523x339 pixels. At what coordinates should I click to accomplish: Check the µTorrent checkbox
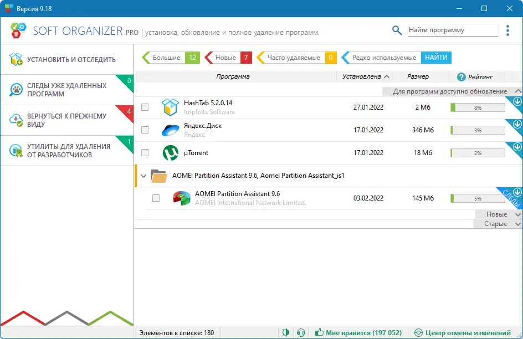point(145,152)
